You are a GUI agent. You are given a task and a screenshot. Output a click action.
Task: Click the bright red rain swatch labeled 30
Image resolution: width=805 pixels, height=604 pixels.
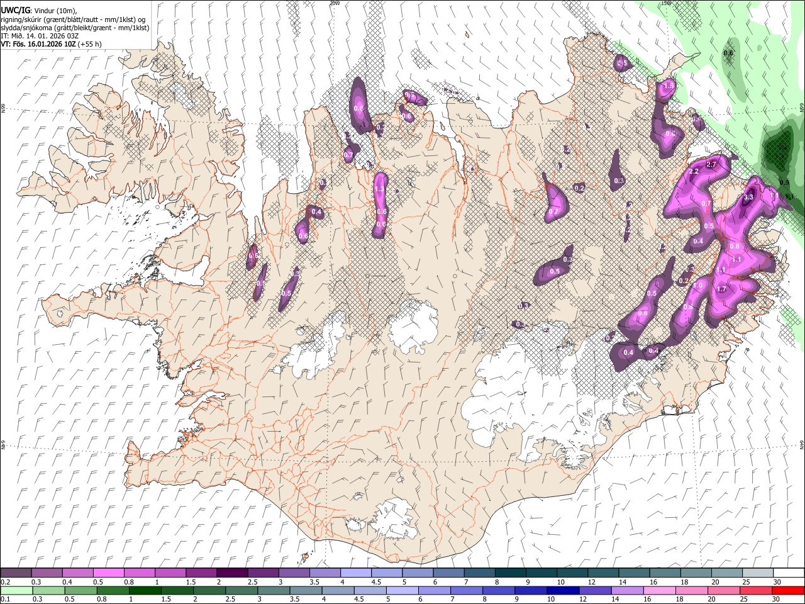coord(788,590)
